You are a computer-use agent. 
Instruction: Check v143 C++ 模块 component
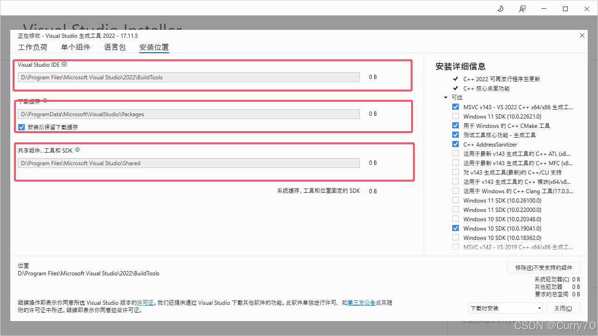pos(456,182)
